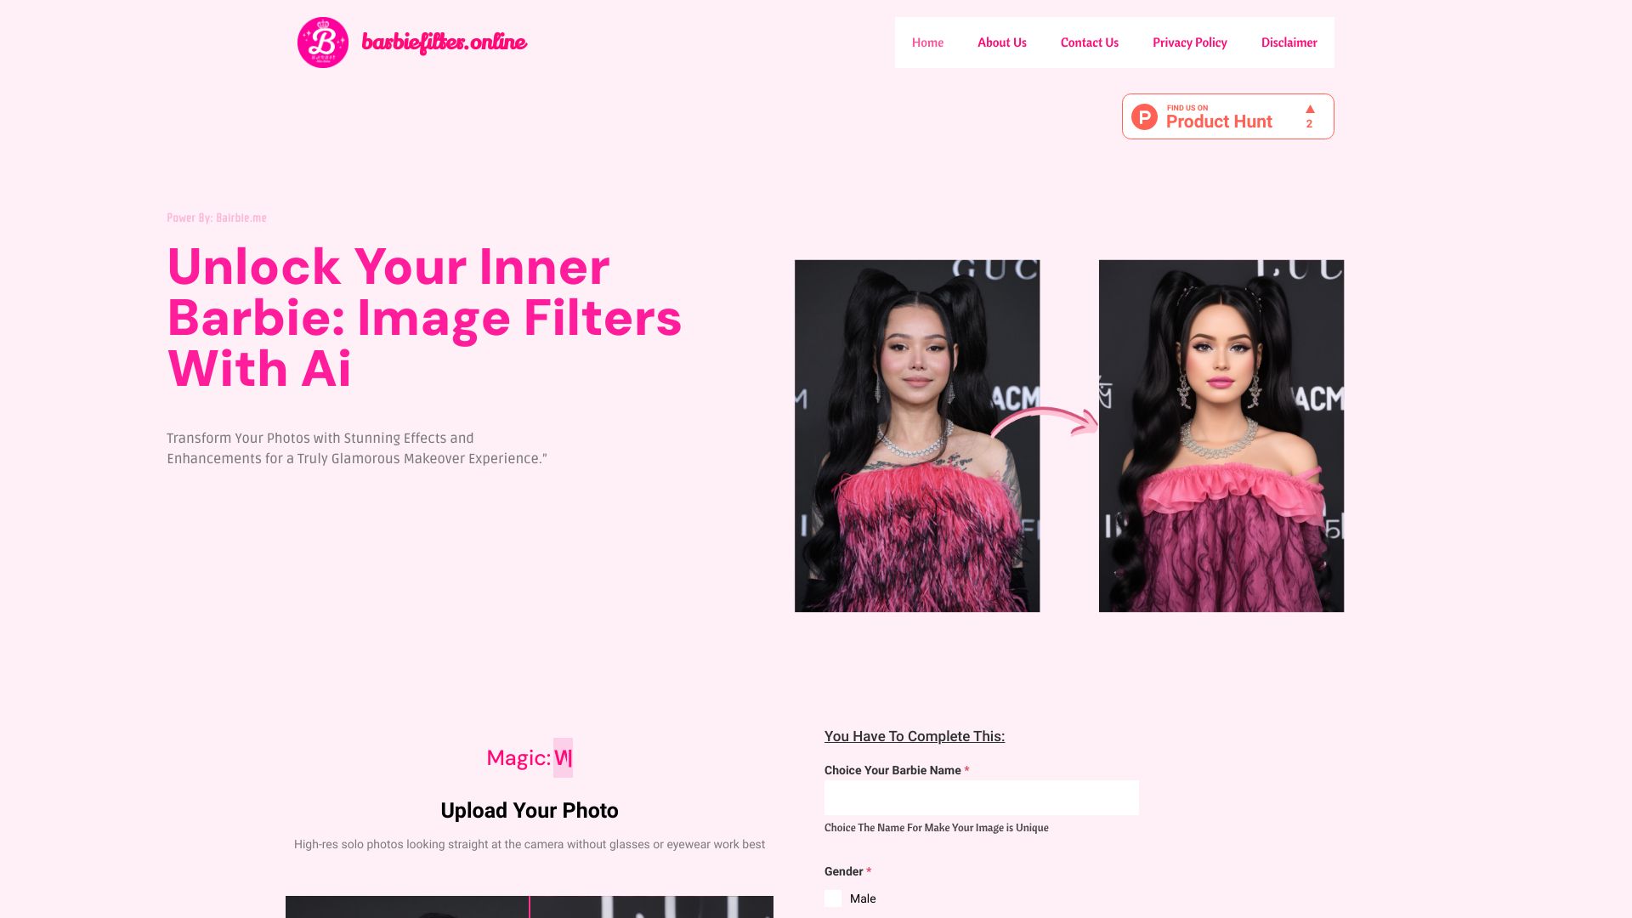Click the Product Hunt 'P' logo icon
Screen dimensions: 1632x918
click(1144, 116)
